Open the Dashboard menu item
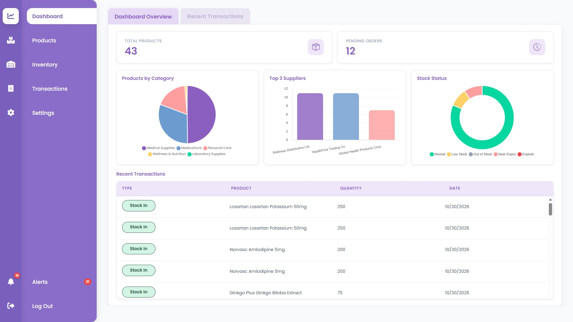This screenshot has height=322, width=573. 62,16
